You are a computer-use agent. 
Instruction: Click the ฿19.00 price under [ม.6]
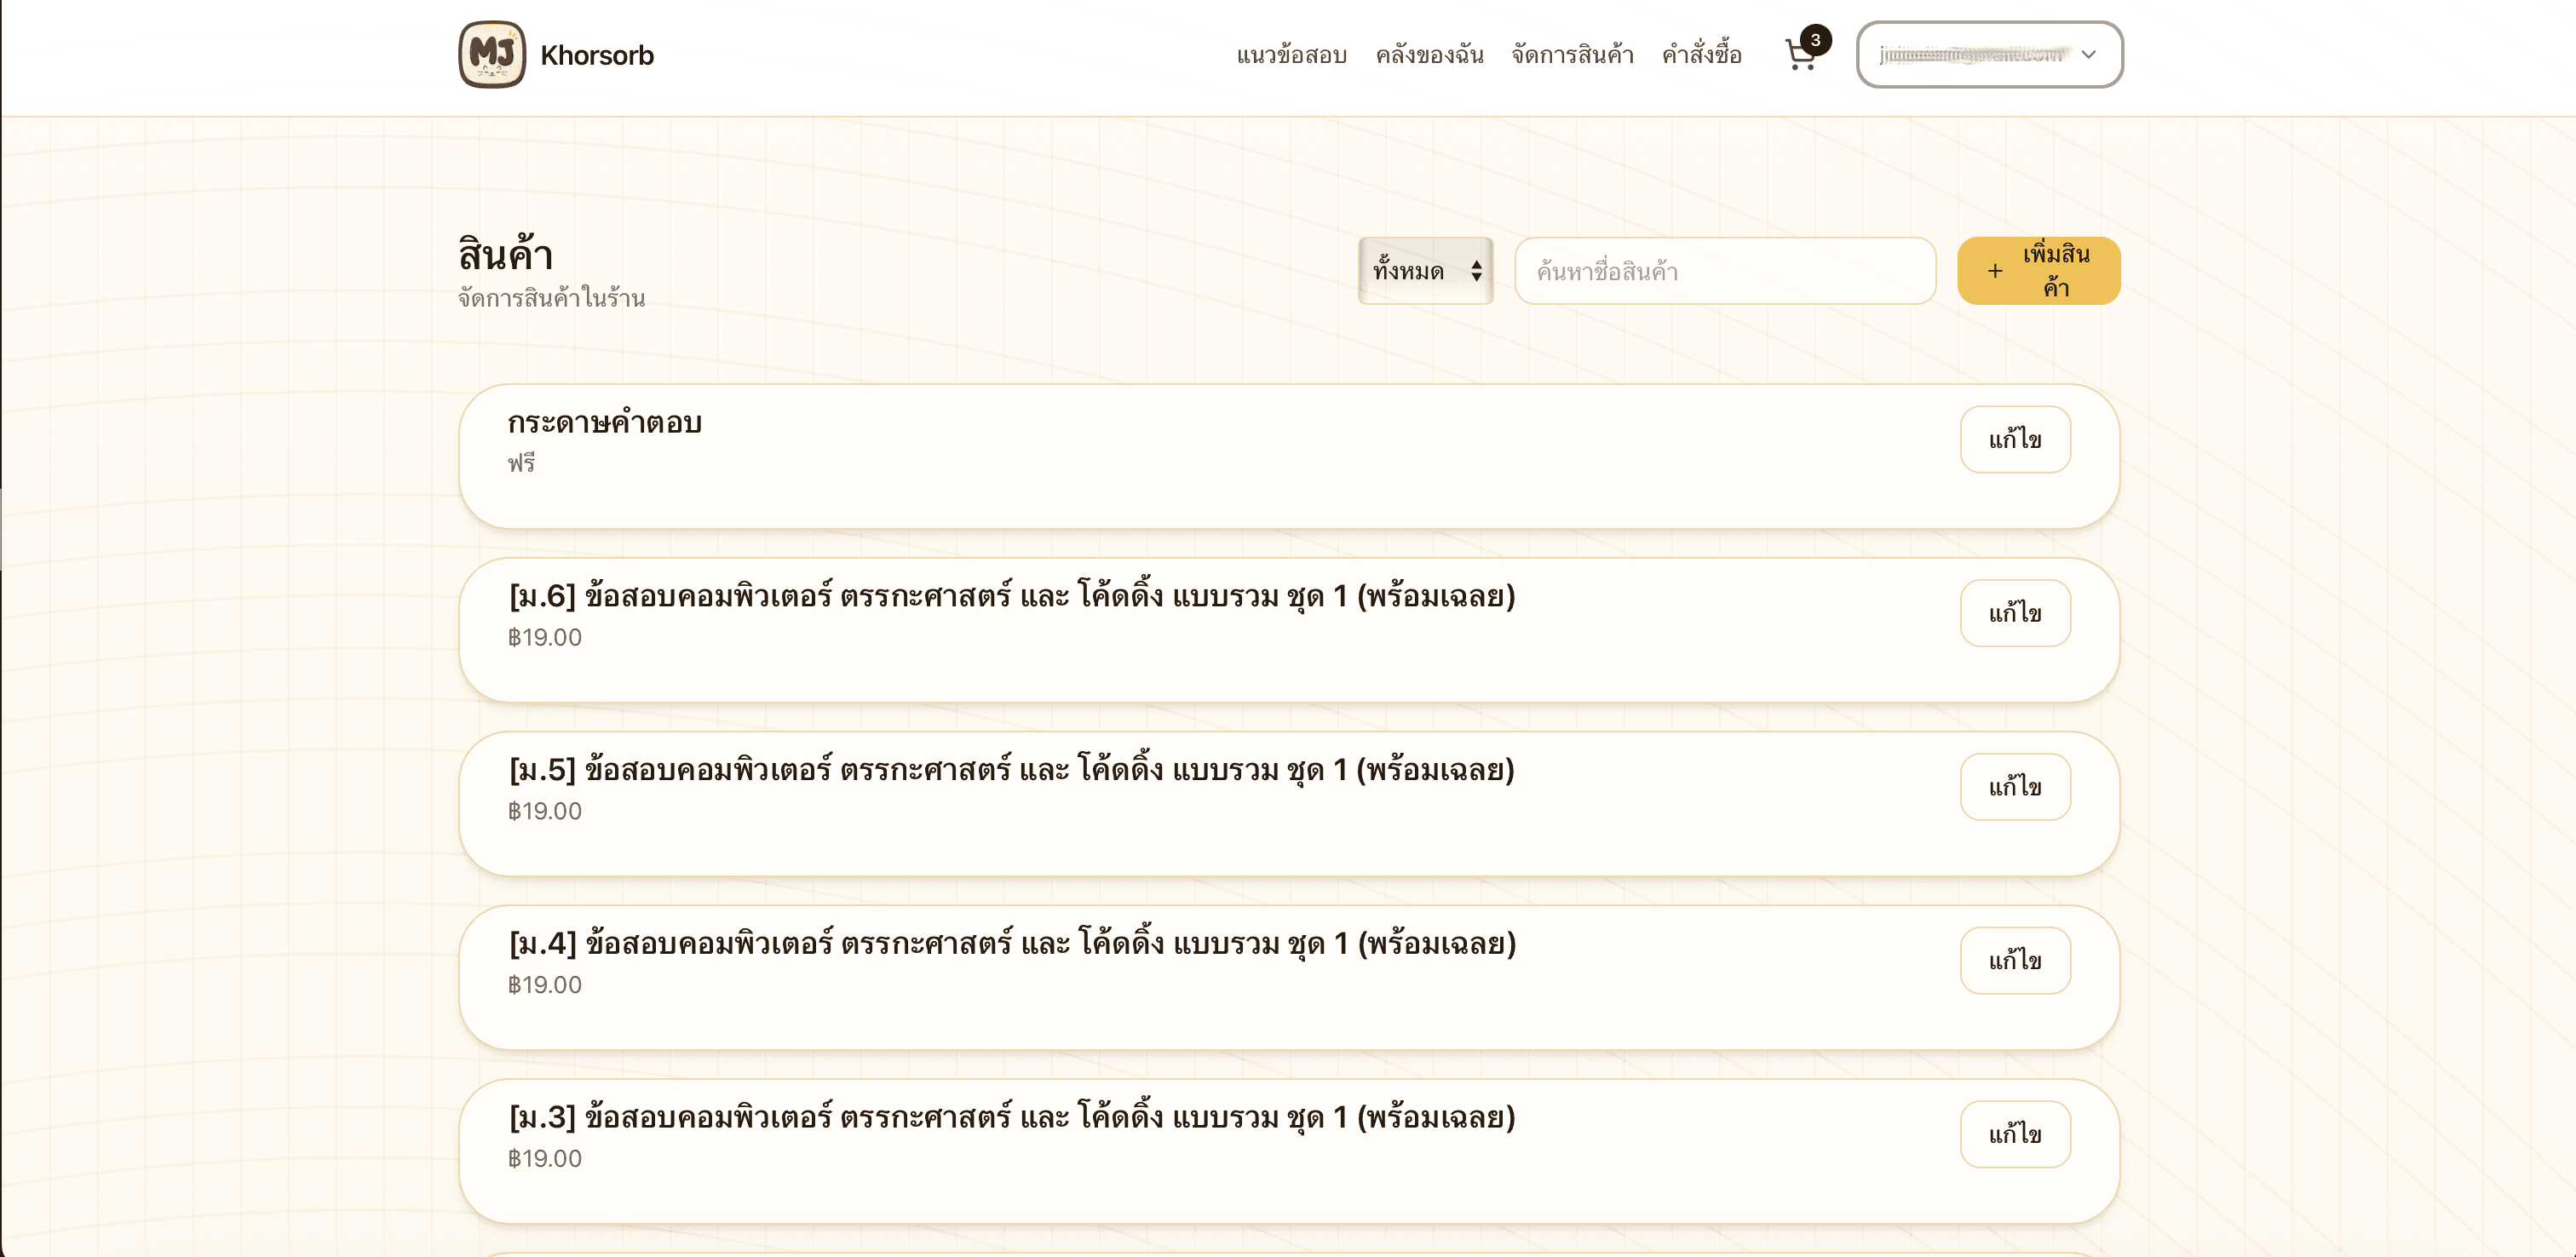[544, 637]
